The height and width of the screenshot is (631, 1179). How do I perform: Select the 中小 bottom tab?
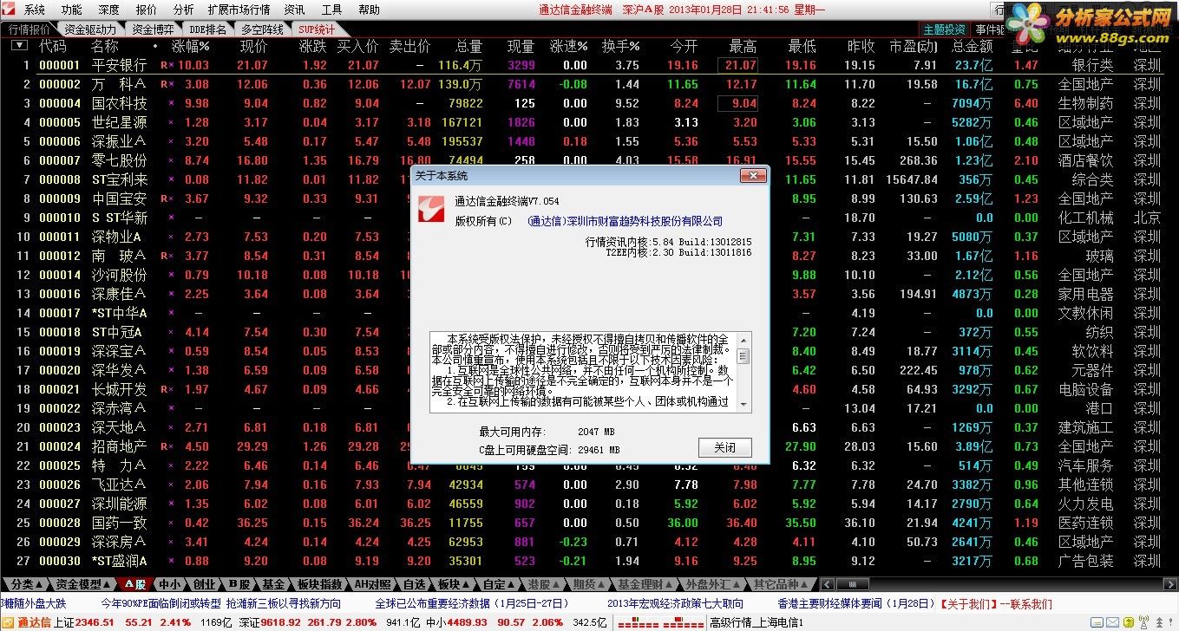pyautogui.click(x=171, y=584)
